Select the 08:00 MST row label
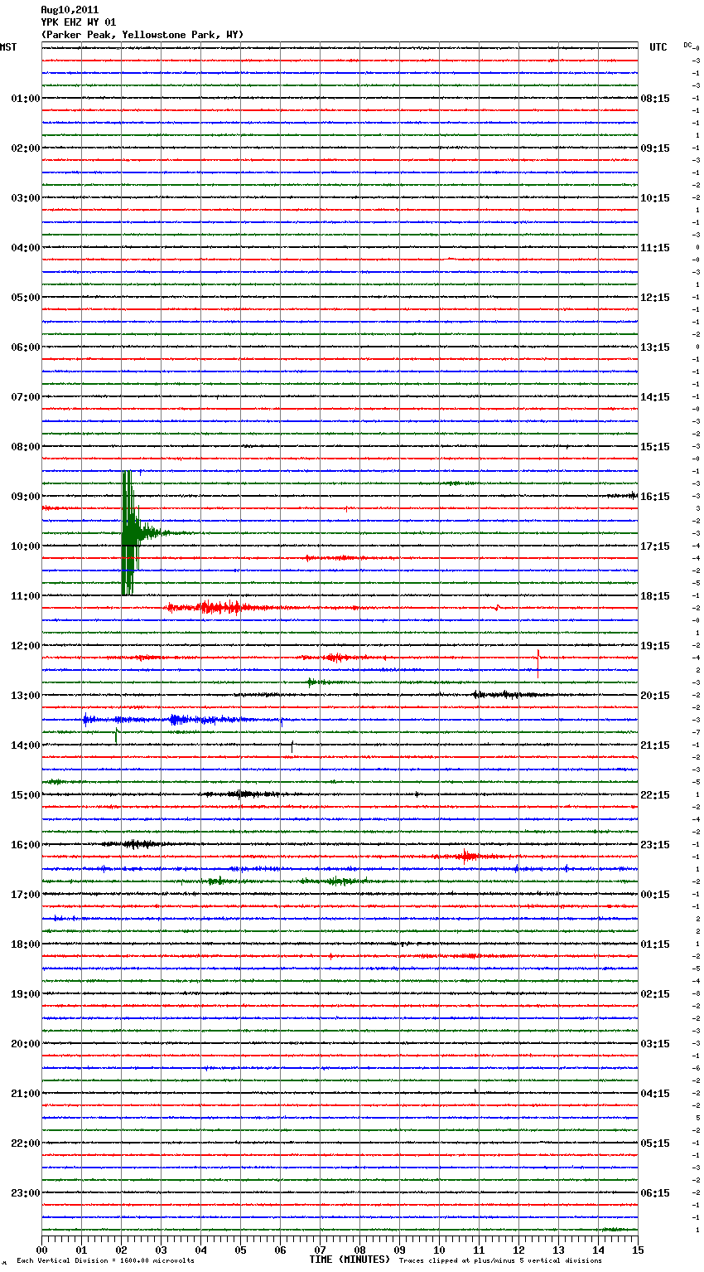 point(26,447)
